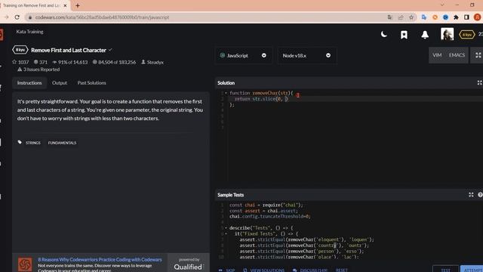
Task: Click the Qualified logo
Action: (188, 267)
